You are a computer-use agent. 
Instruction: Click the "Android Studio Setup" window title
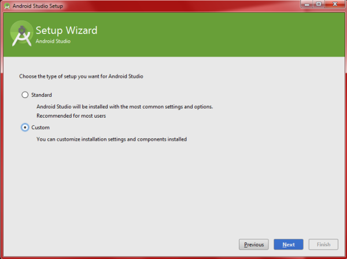point(38,6)
